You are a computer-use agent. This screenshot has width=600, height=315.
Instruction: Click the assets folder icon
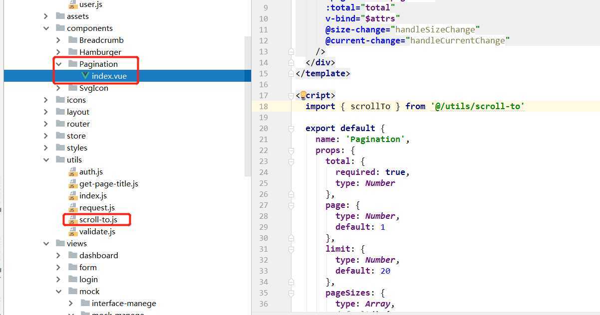coord(60,16)
